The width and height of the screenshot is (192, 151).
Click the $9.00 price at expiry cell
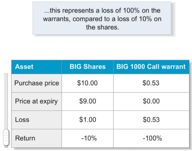88,101
